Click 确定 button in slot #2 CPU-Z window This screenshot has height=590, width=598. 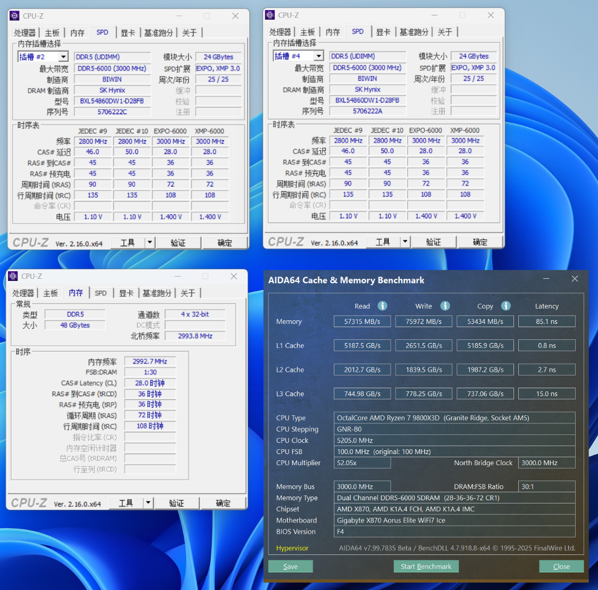tap(225, 243)
